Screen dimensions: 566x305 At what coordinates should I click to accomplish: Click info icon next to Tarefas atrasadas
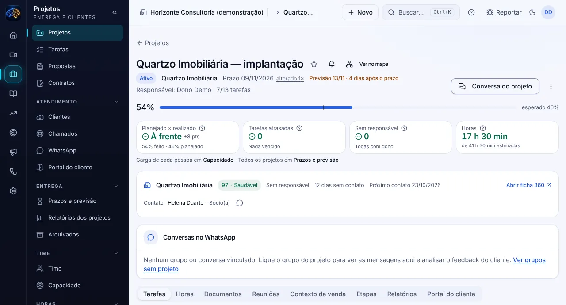[x=299, y=128]
